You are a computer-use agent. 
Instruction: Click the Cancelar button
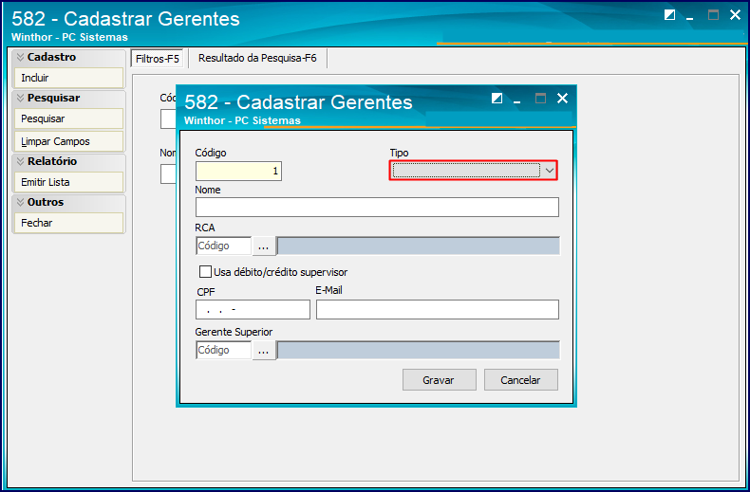[x=521, y=380]
